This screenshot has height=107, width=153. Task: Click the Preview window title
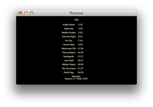(77, 13)
